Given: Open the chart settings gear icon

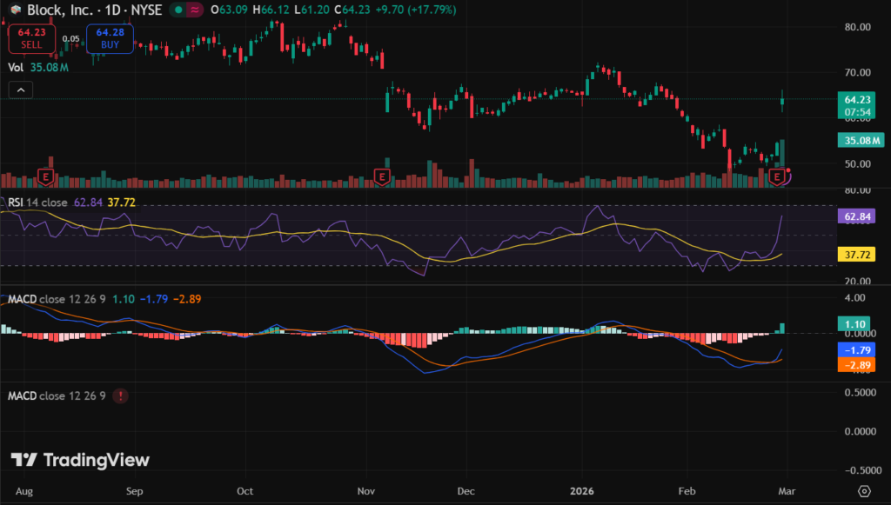Looking at the screenshot, I should coord(863,491).
